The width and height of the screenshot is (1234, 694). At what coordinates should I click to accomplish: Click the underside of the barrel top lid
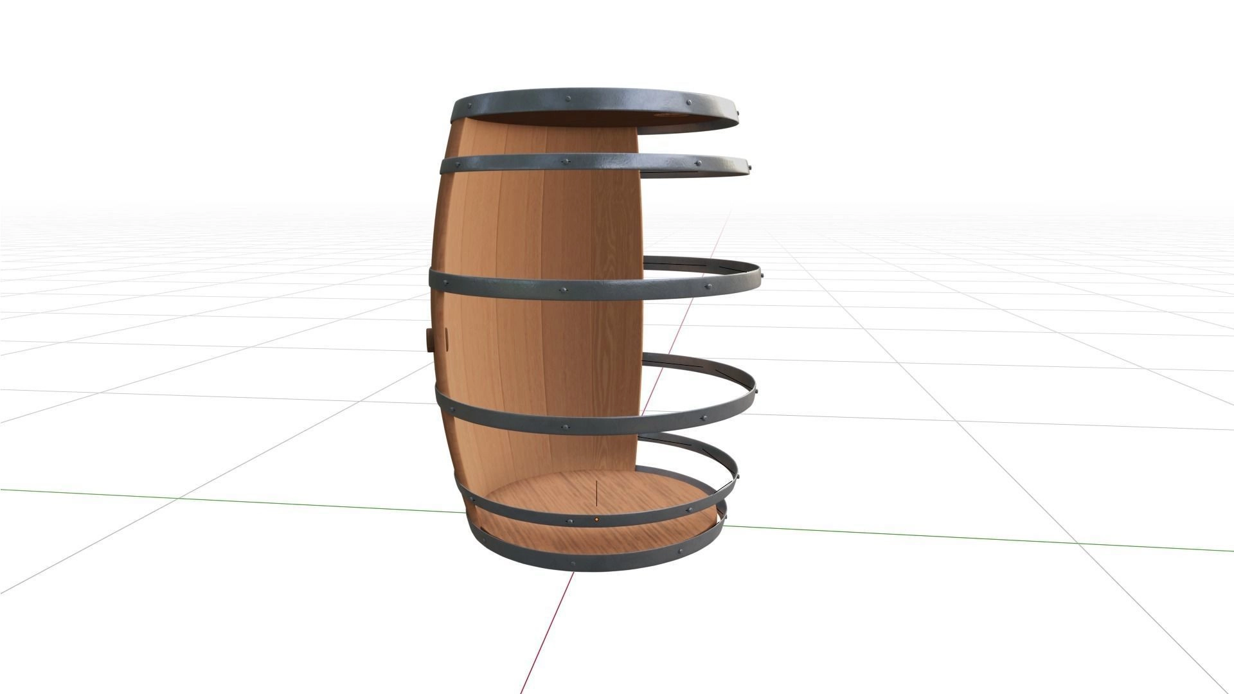point(578,120)
